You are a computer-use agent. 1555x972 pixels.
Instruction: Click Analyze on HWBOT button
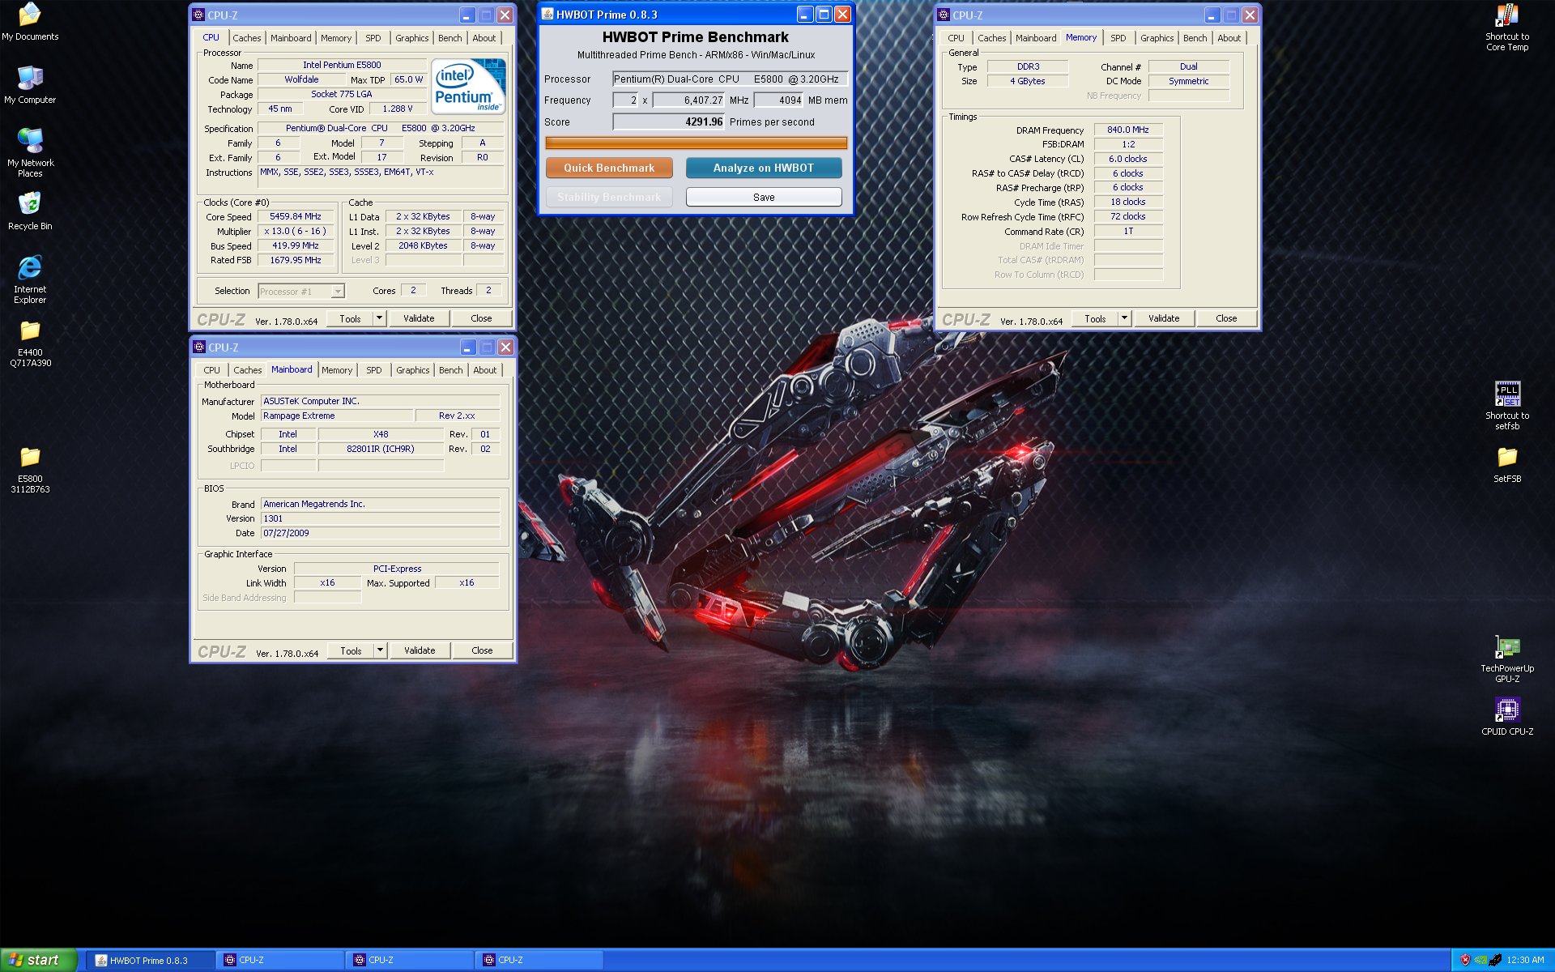point(764,168)
